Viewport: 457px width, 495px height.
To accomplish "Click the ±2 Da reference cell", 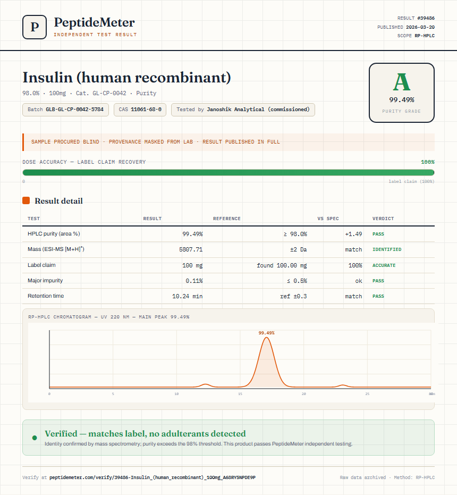I will pyautogui.click(x=299, y=249).
